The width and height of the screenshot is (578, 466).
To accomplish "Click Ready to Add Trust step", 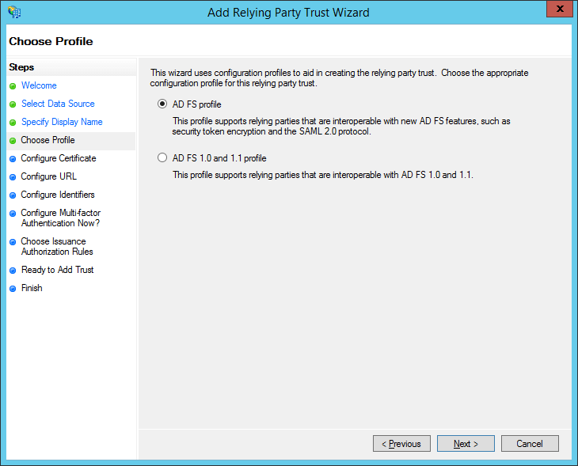I will 57,270.
